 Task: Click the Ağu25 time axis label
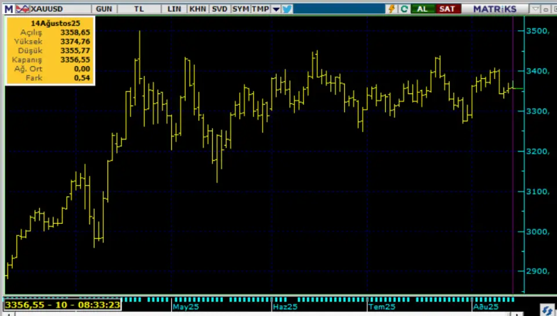(485, 307)
